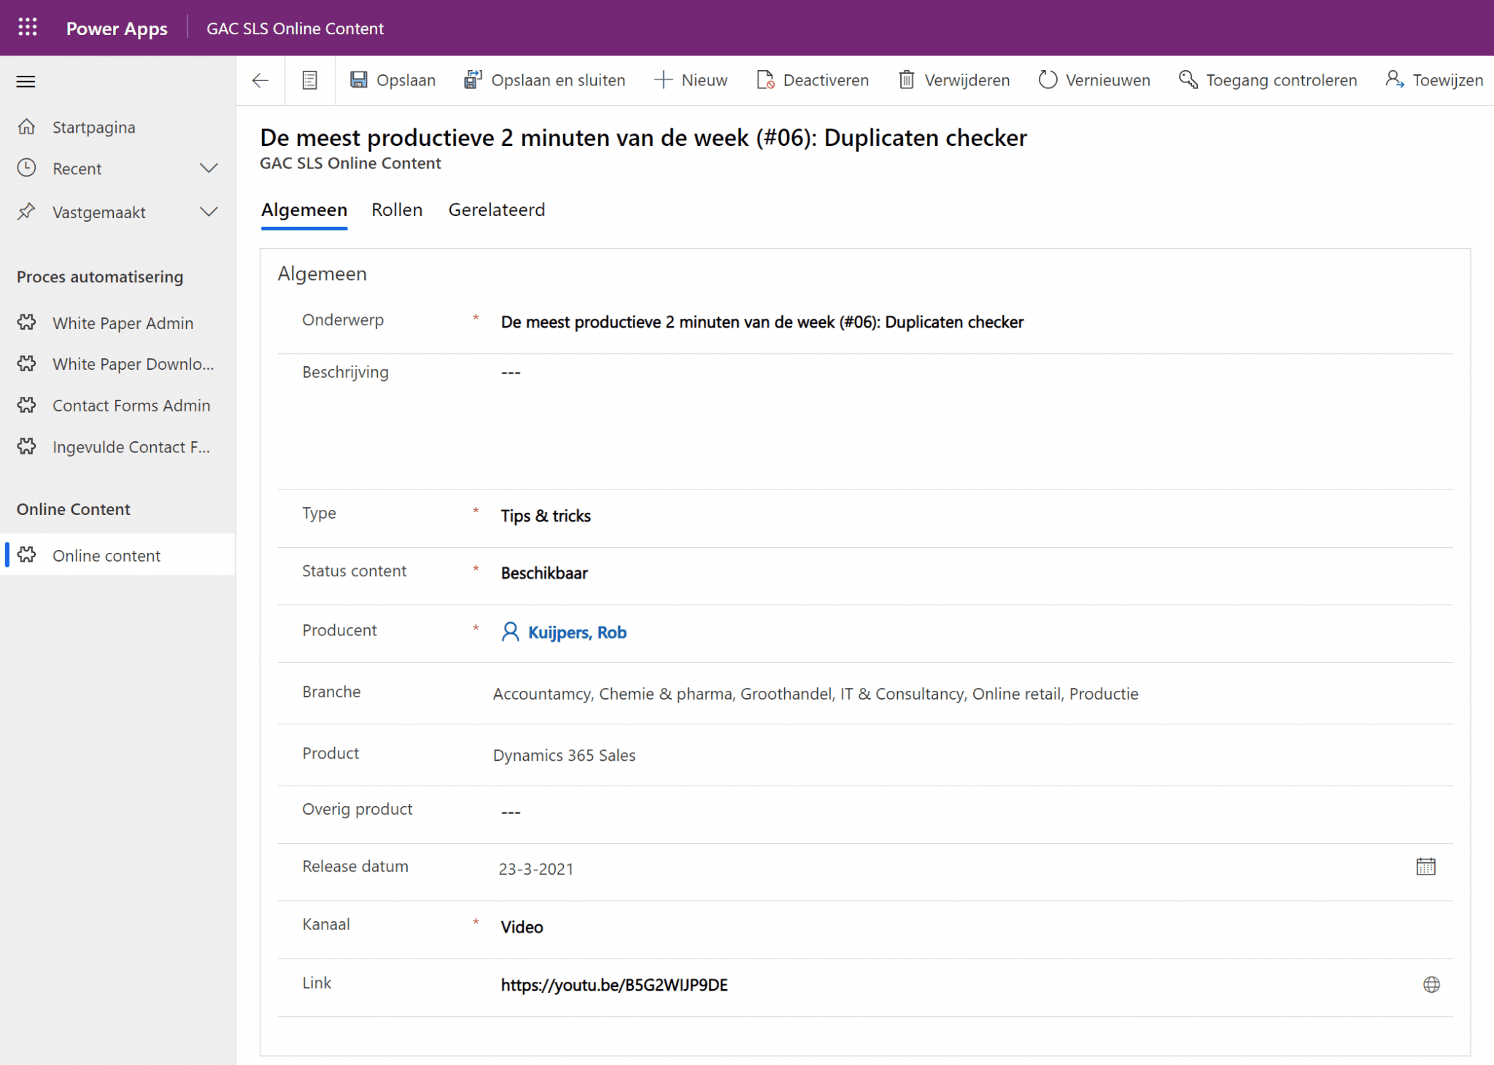The height and width of the screenshot is (1065, 1494).
Task: Click the Startpagina home icon
Action: [x=27, y=127]
